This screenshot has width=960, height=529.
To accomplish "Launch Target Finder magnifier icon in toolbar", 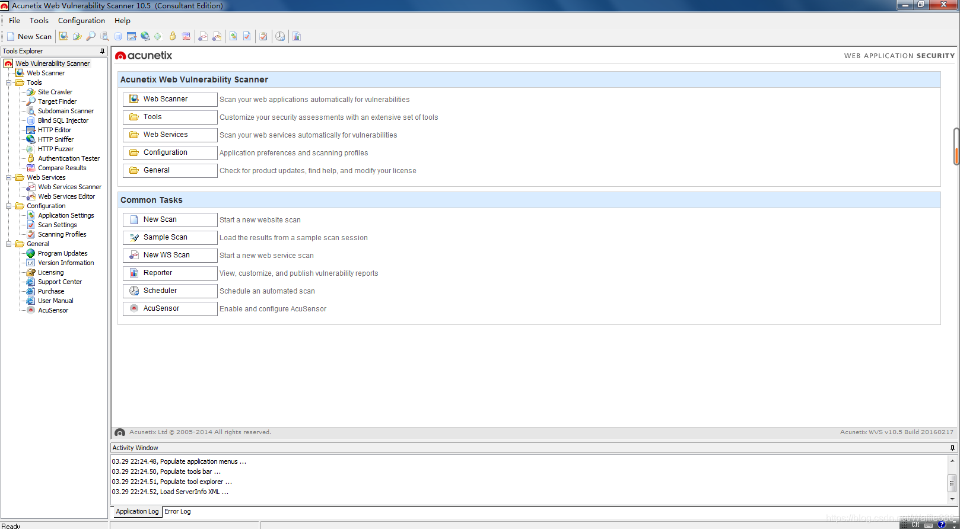I will tap(91, 36).
